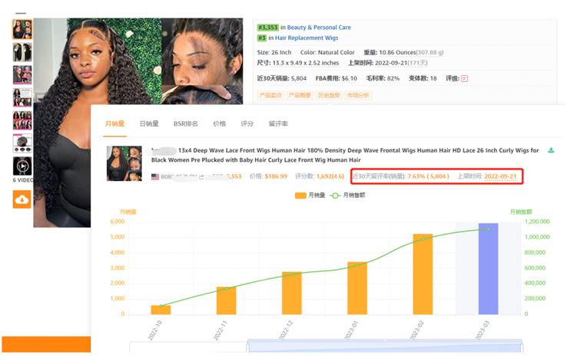This screenshot has width=577, height=361.
Task: Click the product thumbnail beside the title
Action: (124, 163)
